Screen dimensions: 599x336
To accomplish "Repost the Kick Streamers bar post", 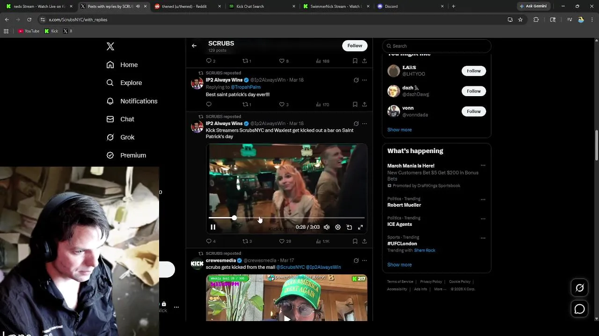I will click(247, 241).
